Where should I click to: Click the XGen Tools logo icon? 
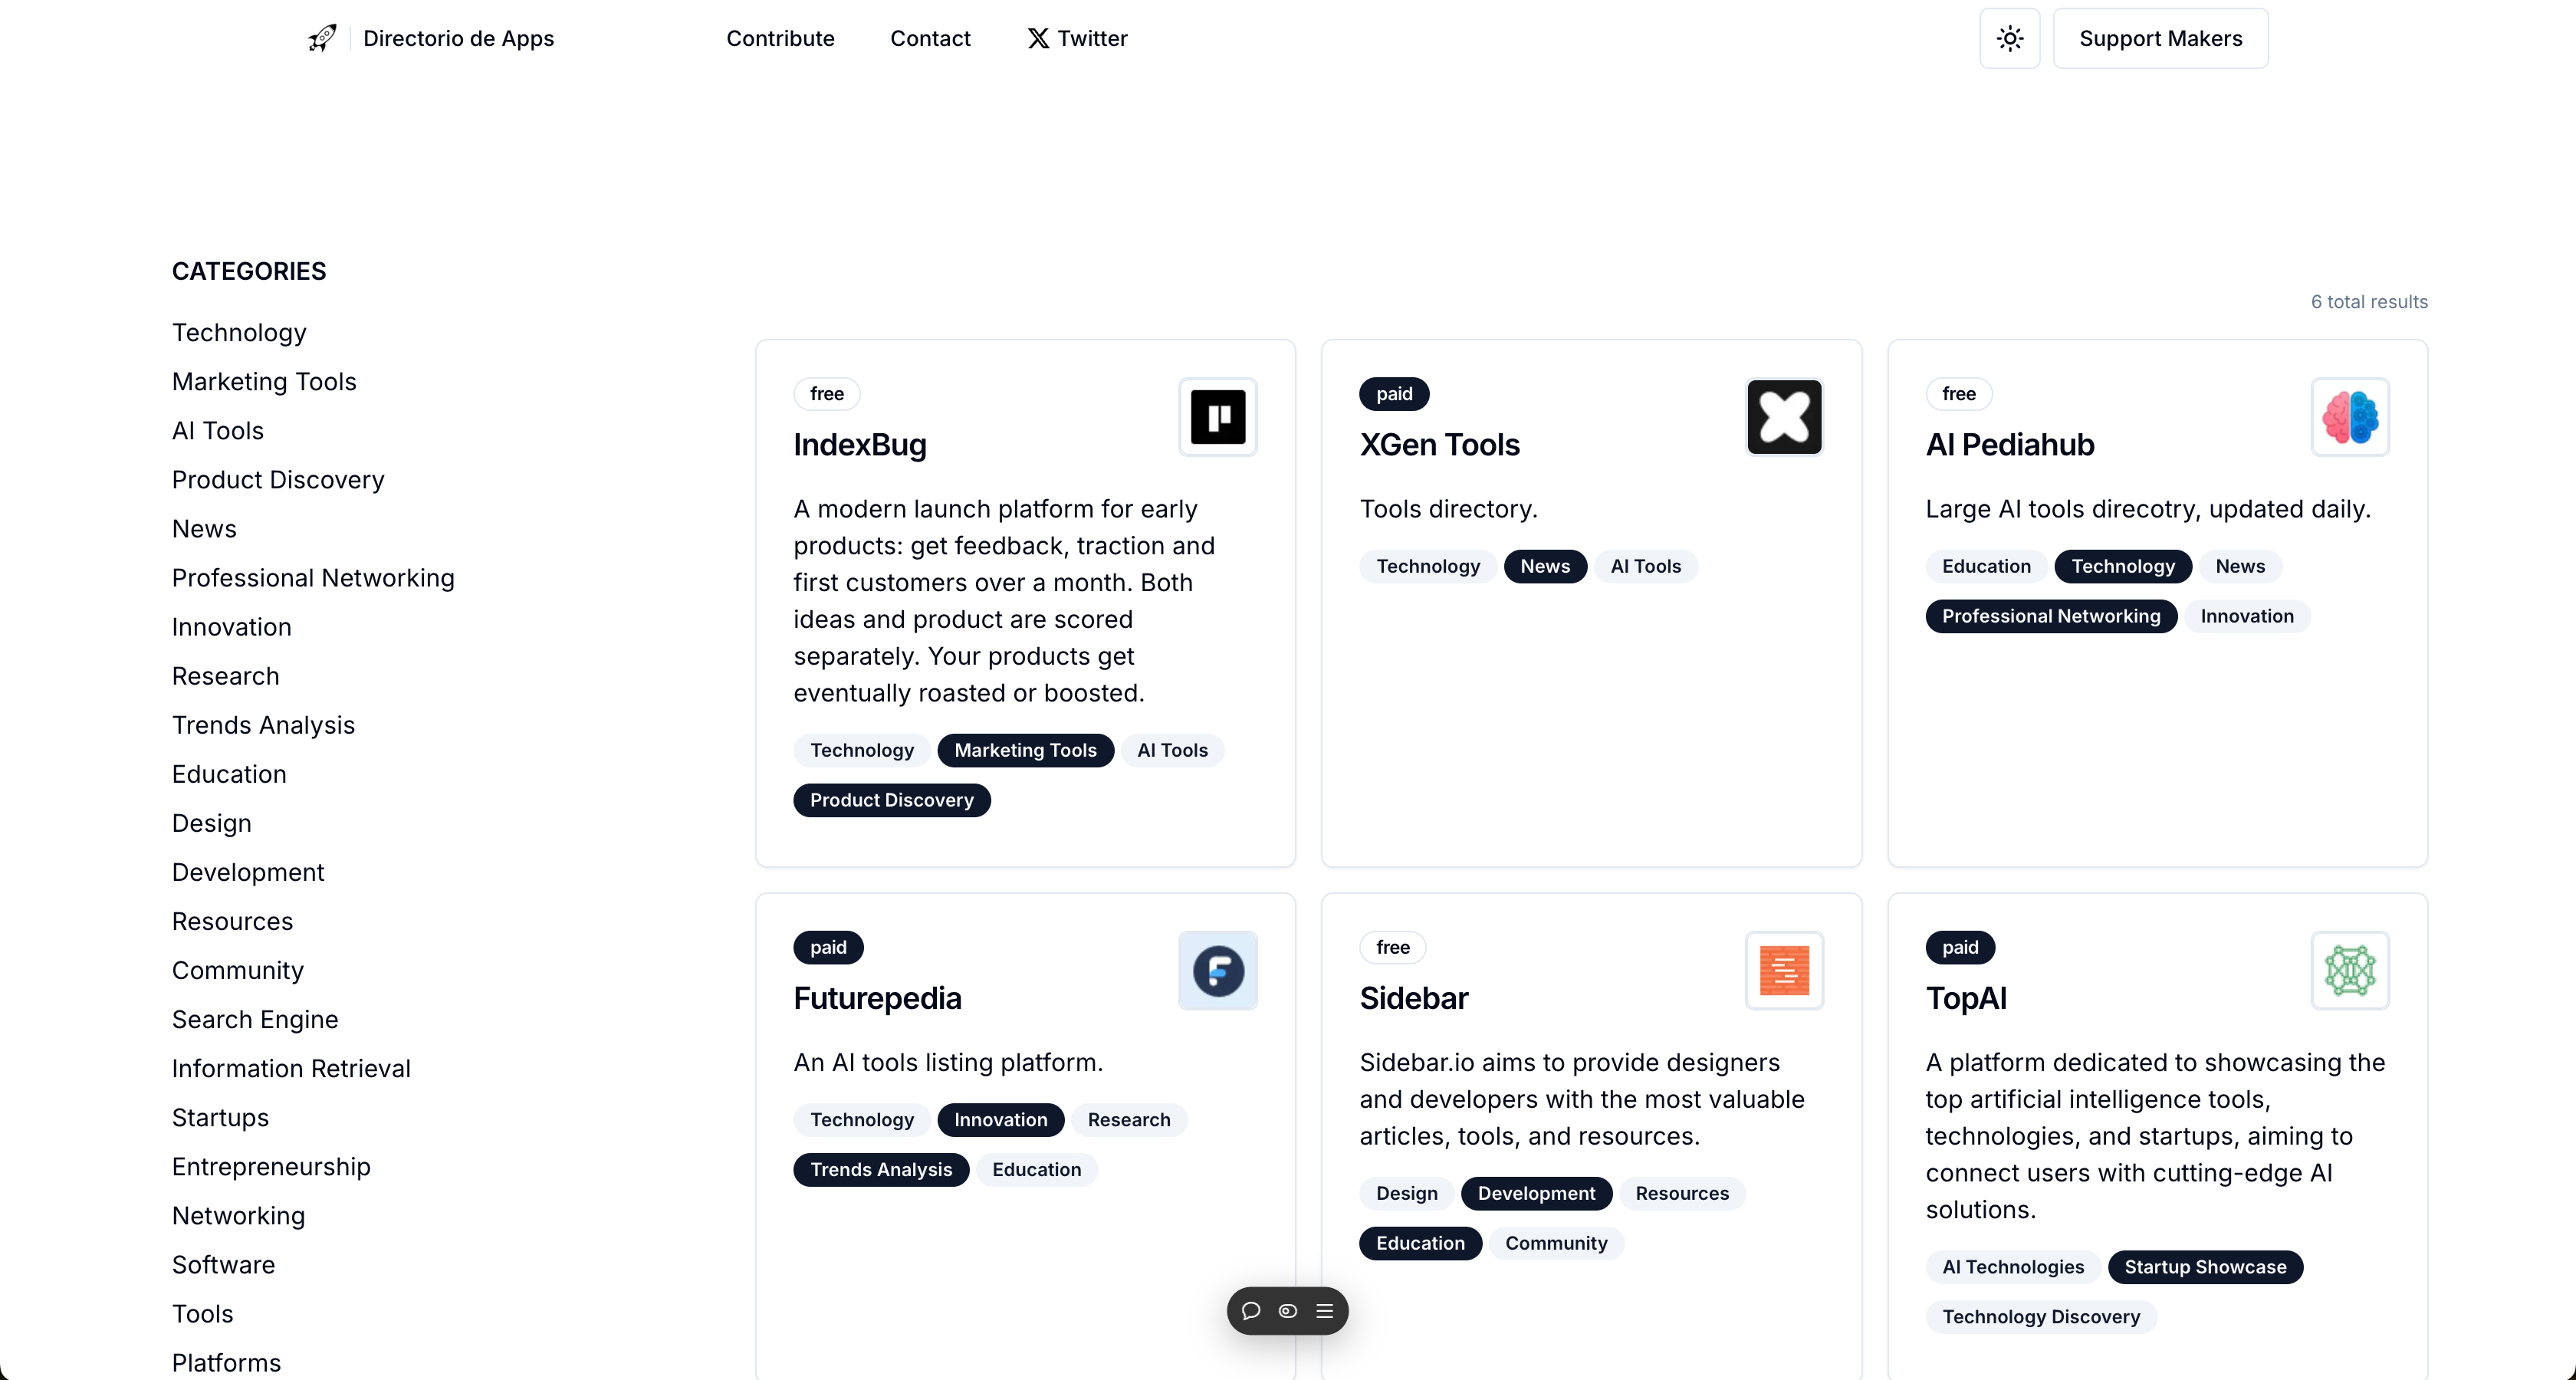point(1784,417)
